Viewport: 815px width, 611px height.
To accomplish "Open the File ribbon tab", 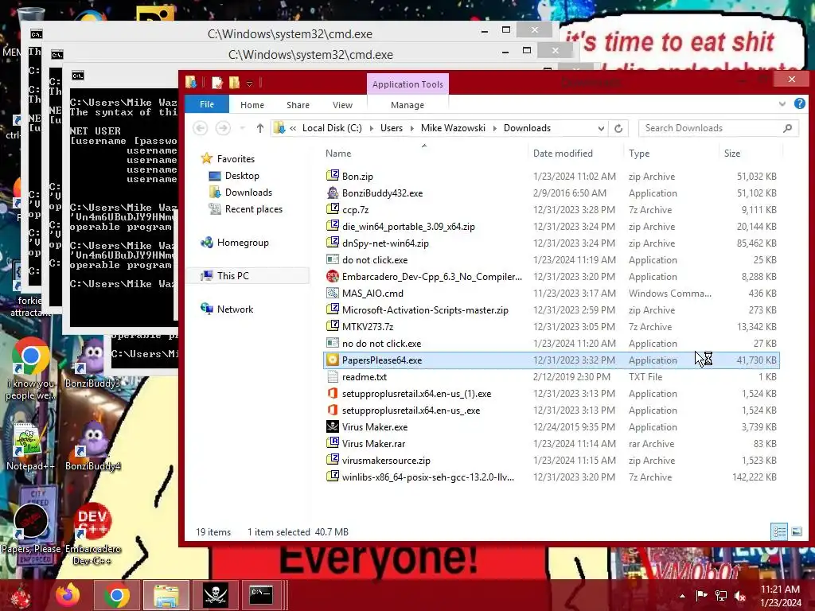I will (x=207, y=104).
